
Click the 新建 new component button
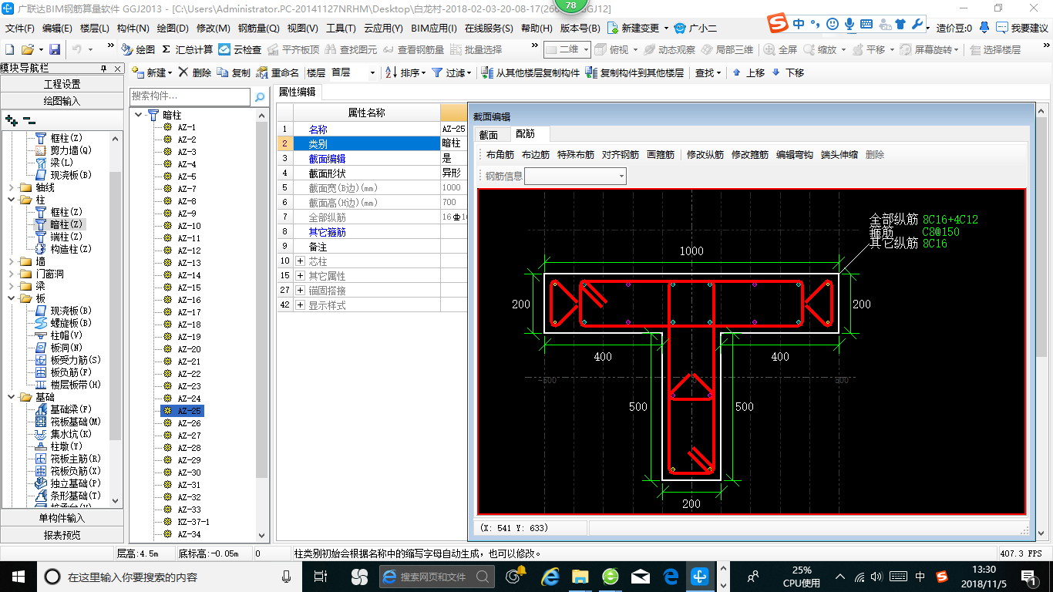tap(151, 72)
